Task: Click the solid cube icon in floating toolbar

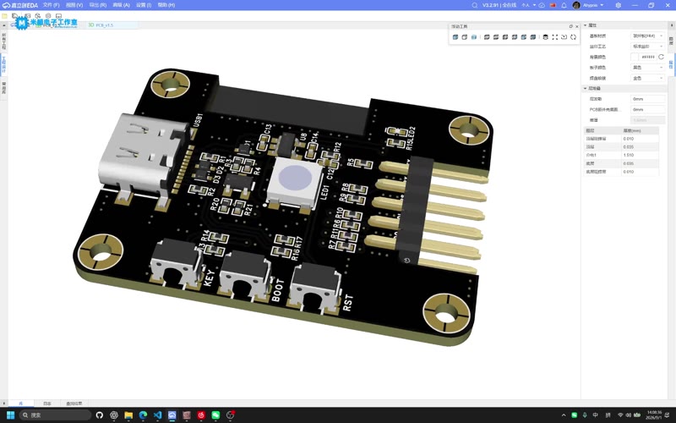Action: point(455,37)
